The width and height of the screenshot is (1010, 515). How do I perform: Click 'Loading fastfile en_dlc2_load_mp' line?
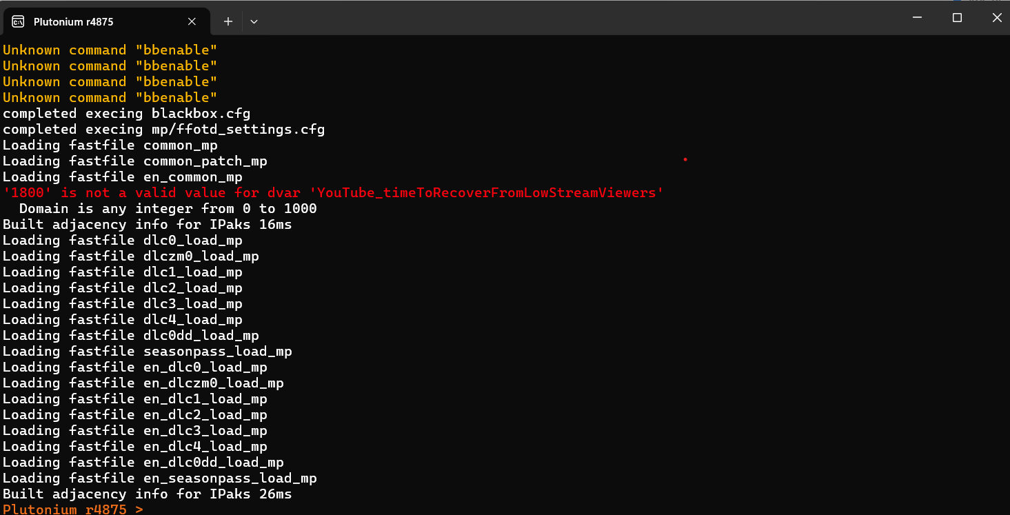[135, 414]
